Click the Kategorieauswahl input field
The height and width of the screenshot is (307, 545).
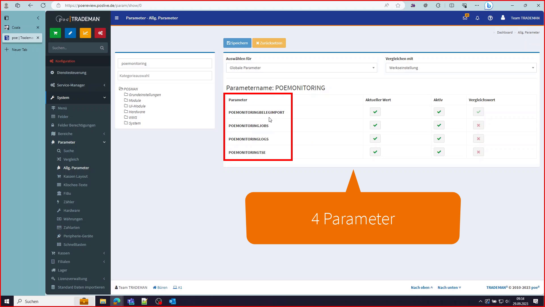click(165, 76)
